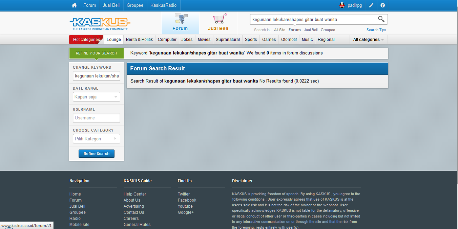Click the Username input field
The height and width of the screenshot is (229, 458).
point(97,118)
